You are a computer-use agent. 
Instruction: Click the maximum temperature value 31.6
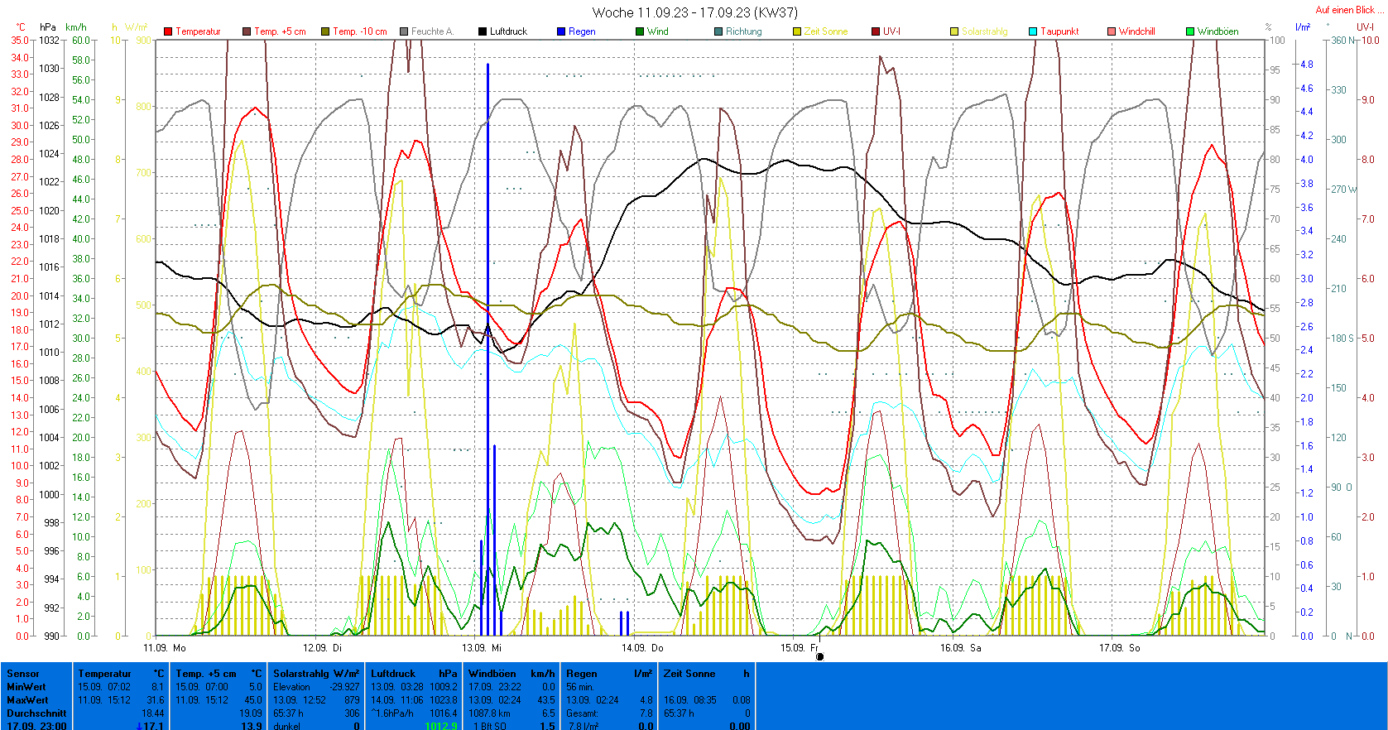(155, 700)
